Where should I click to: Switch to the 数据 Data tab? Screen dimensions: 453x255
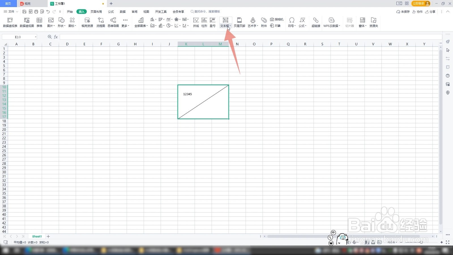click(123, 12)
